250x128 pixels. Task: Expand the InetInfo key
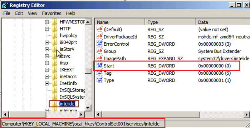click(47, 83)
